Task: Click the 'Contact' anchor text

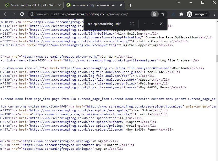Action: click(x=112, y=145)
